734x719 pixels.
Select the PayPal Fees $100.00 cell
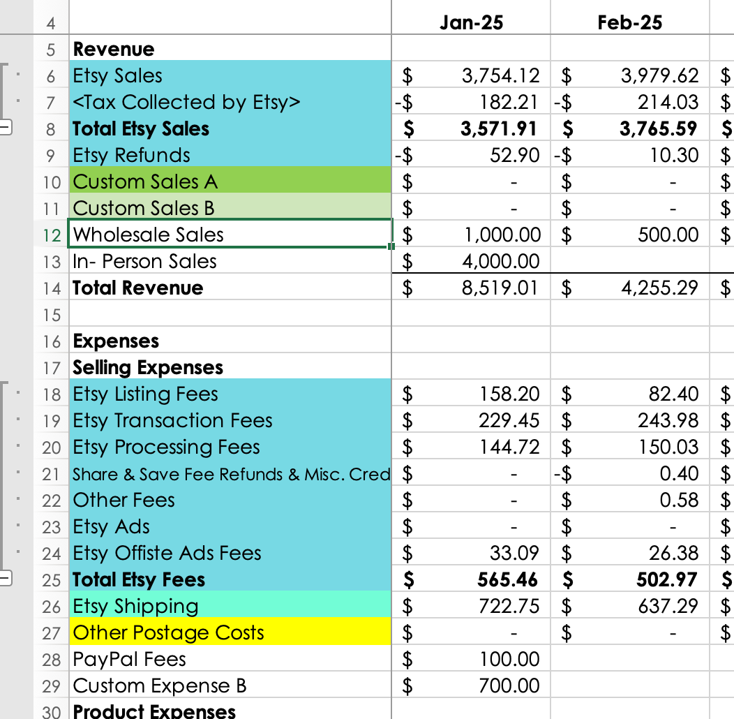pyautogui.click(x=471, y=658)
